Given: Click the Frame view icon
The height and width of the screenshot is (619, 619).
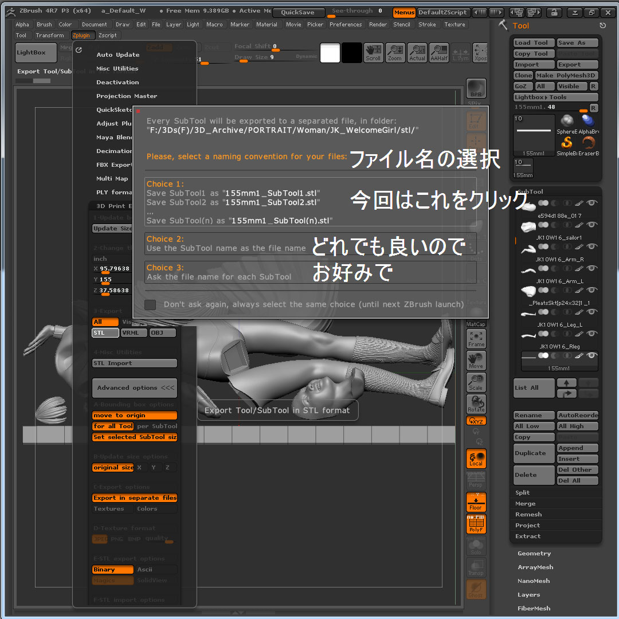Looking at the screenshot, I should point(476,339).
